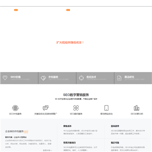Click the document icon beside 算法研究
152x152 pixels.
pyautogui.click(x=119, y=78)
